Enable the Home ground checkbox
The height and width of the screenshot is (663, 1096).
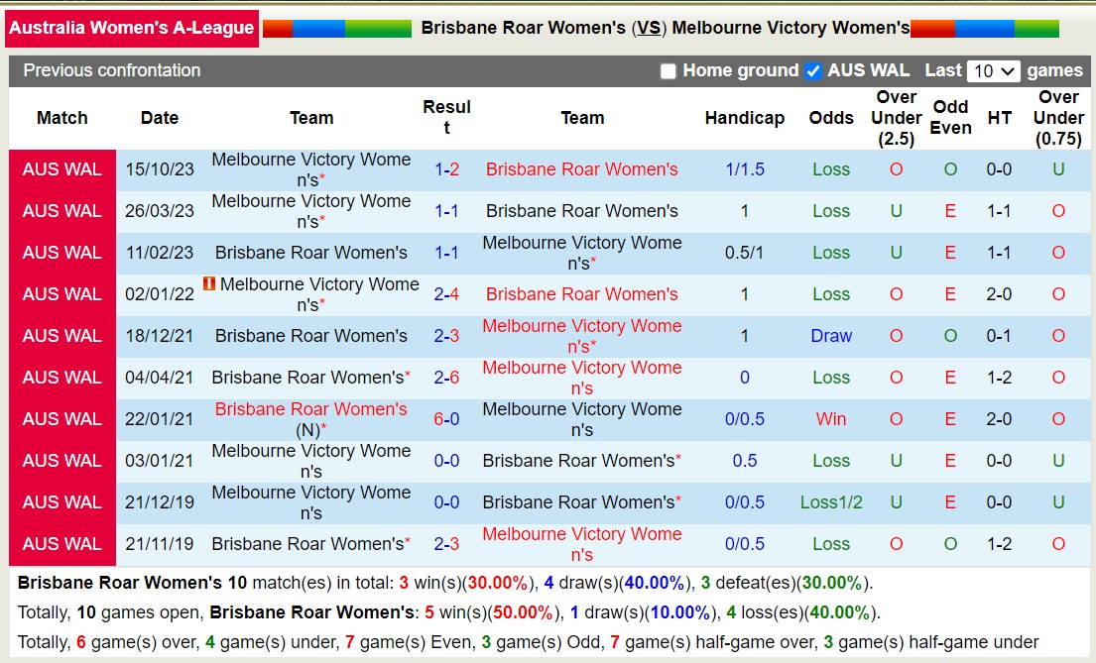(669, 70)
